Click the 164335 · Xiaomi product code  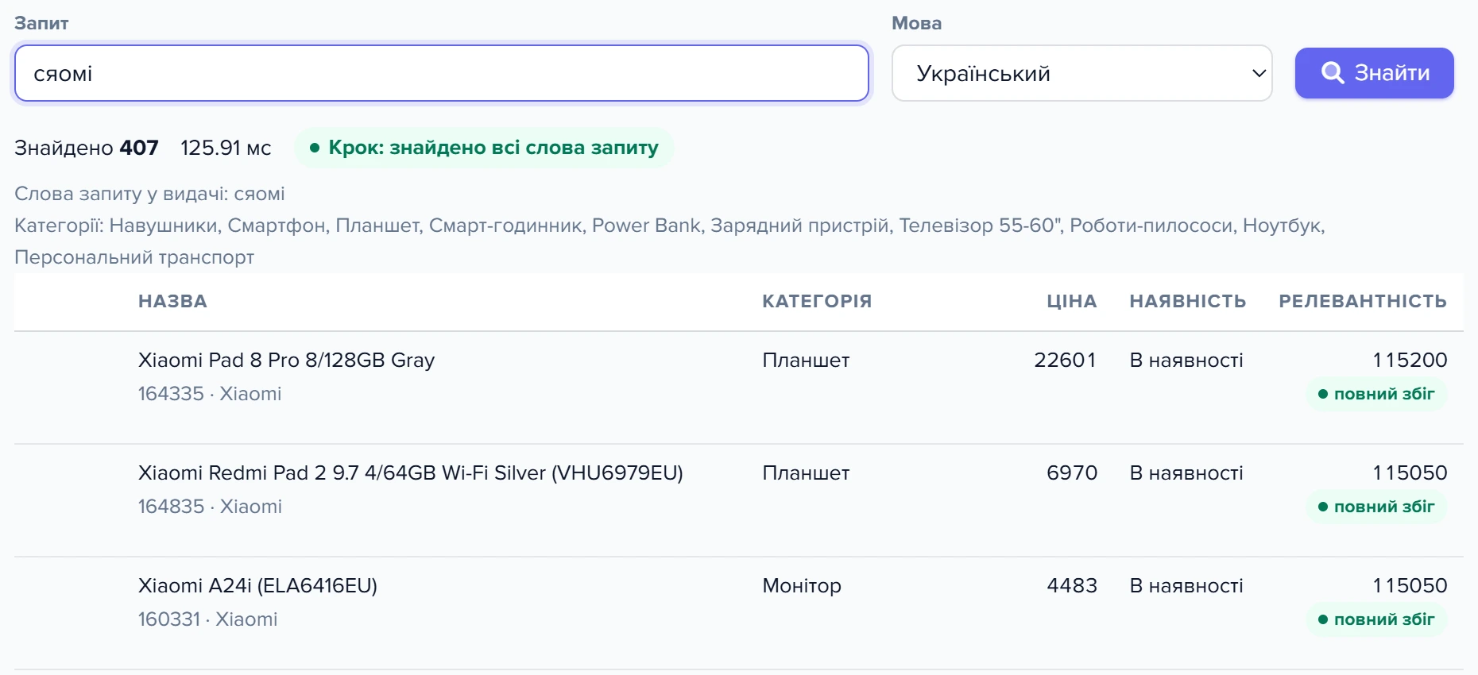point(210,394)
